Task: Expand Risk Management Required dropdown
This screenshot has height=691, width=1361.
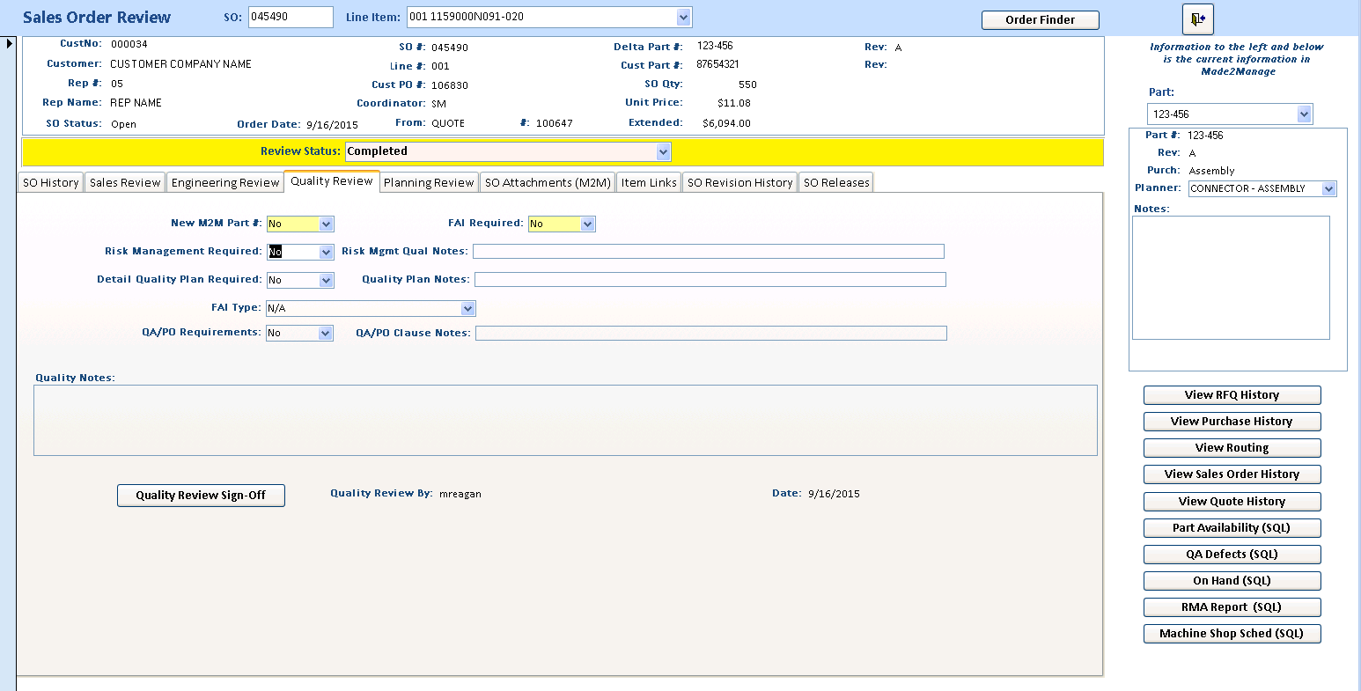Action: 327,252
